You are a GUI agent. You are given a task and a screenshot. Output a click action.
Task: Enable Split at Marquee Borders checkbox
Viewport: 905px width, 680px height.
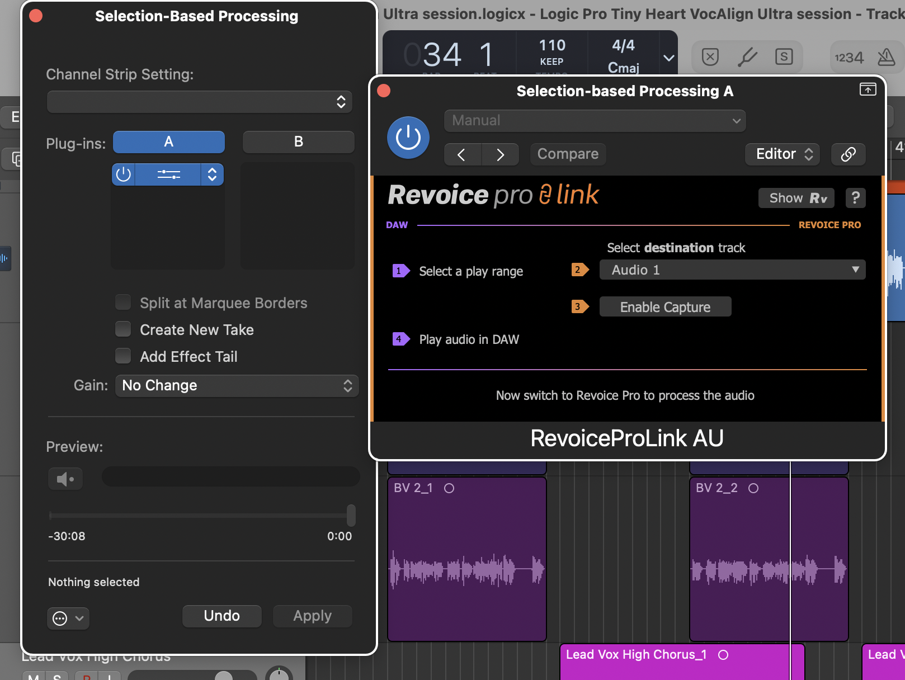123,303
